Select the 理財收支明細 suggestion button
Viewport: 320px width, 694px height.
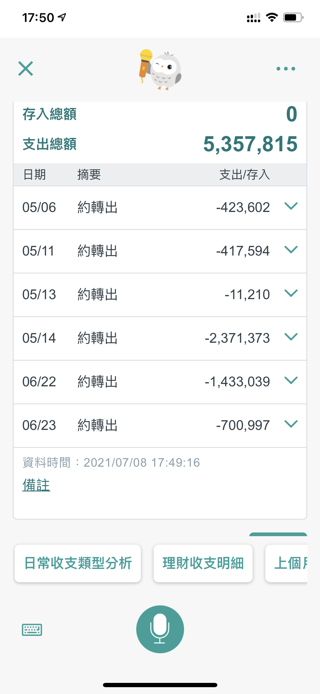tap(203, 563)
